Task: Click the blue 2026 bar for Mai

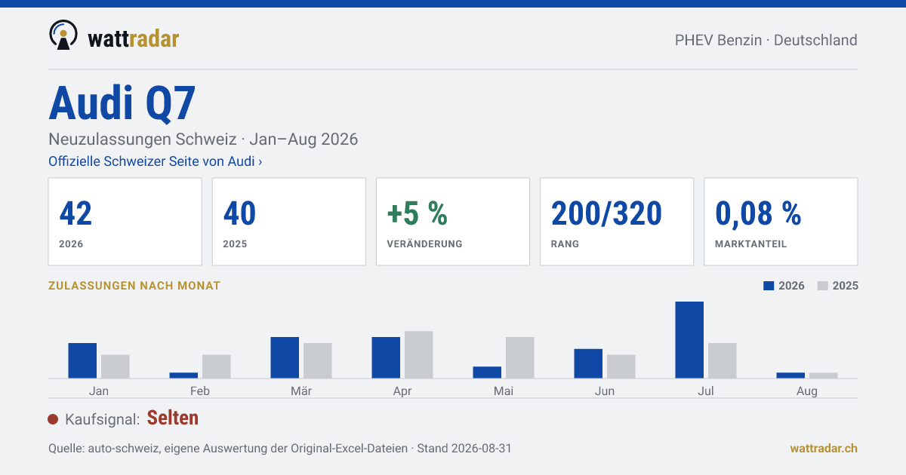Action: pos(487,372)
